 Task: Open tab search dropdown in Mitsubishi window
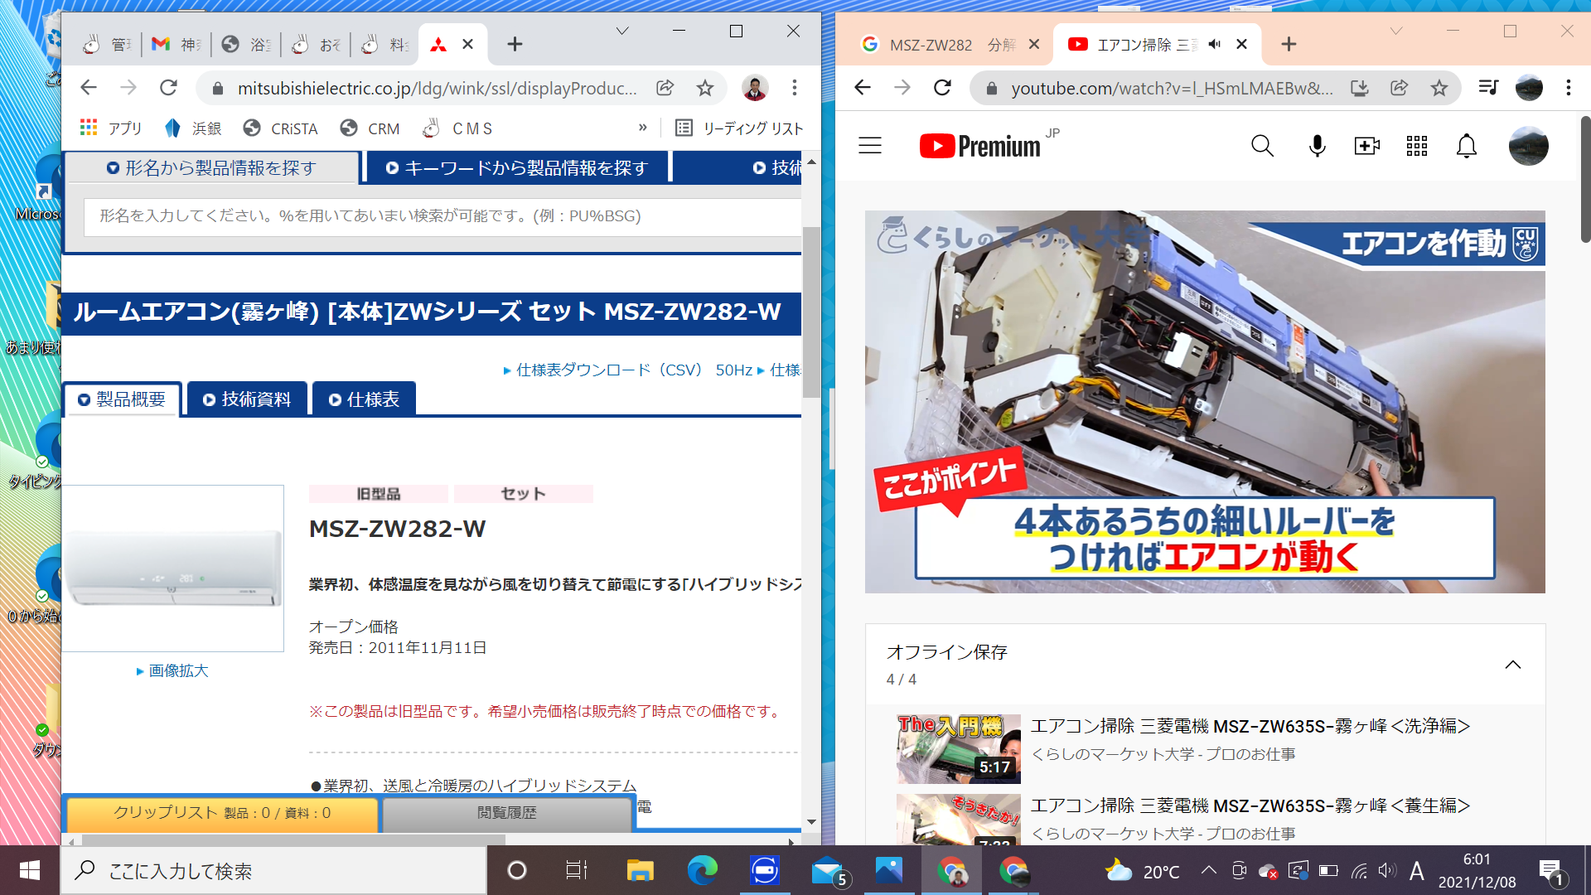pos(622,31)
